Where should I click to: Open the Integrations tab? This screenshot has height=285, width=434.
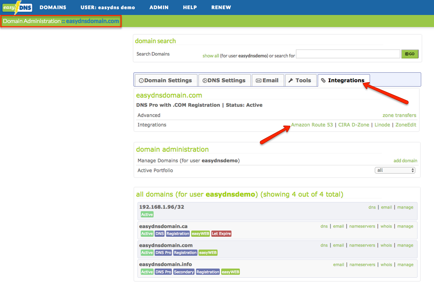click(x=343, y=80)
